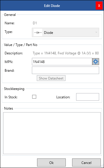Click the Show Datasheet button

(x=51, y=78)
